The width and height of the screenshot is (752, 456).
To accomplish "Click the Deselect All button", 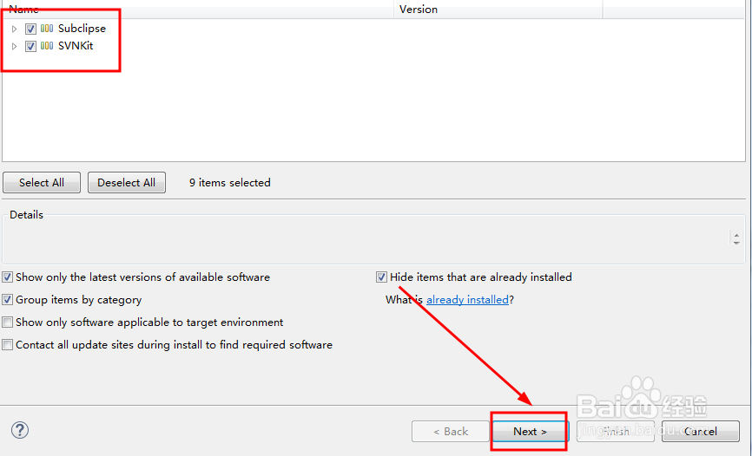I will point(127,183).
